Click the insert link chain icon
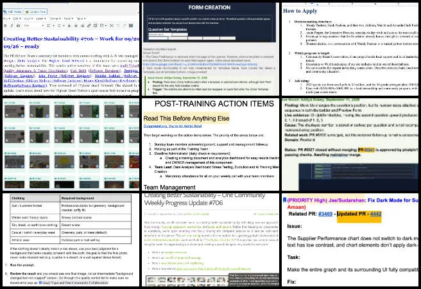 pos(89,26)
